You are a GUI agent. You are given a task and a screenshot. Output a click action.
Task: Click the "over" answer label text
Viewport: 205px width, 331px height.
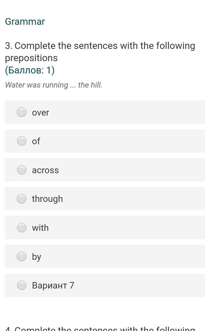(x=41, y=113)
